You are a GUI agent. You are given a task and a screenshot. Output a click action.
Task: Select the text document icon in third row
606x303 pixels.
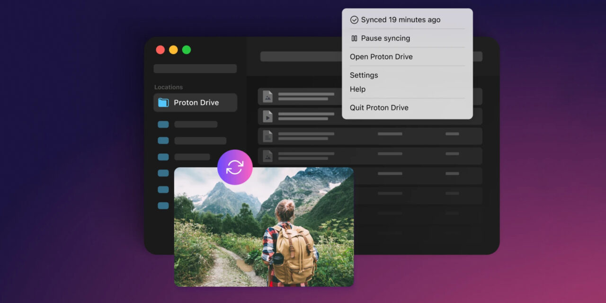click(268, 136)
